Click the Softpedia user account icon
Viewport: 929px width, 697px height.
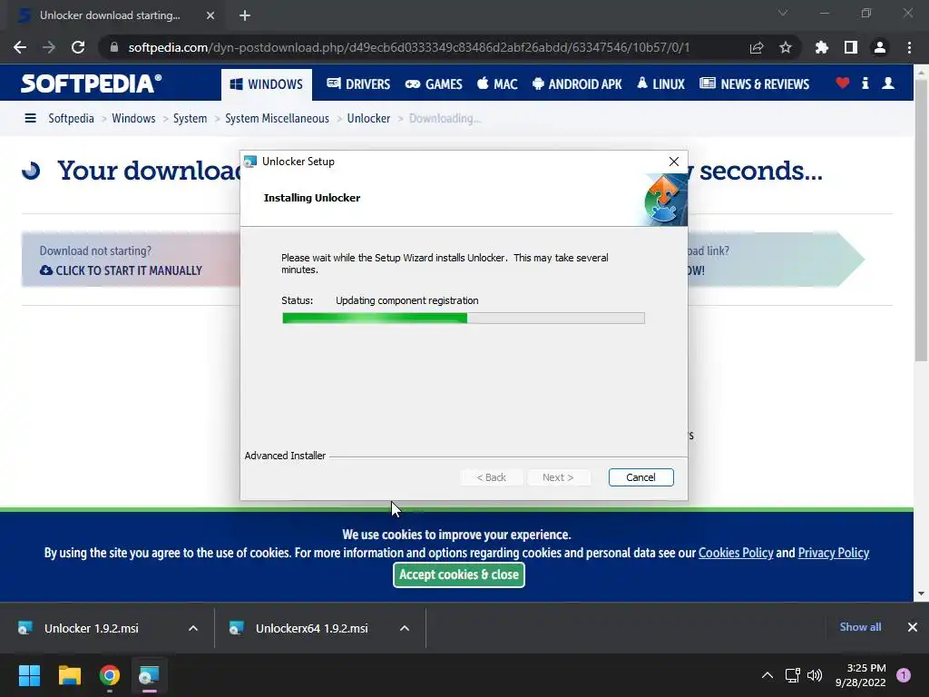click(887, 83)
